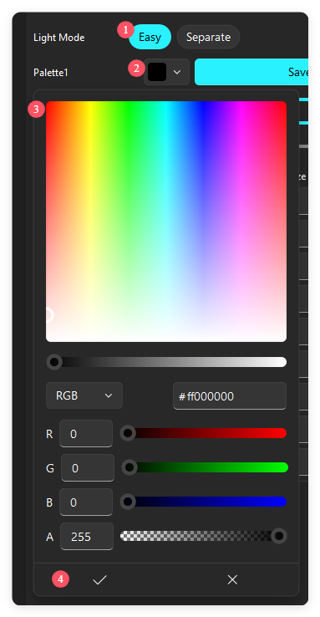Click the Light Mode label

click(59, 38)
